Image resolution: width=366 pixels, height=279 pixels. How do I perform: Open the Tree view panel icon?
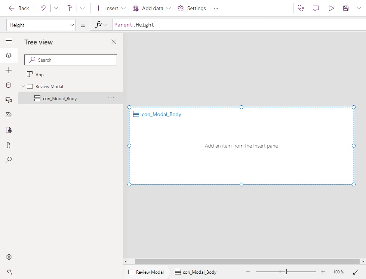click(9, 55)
